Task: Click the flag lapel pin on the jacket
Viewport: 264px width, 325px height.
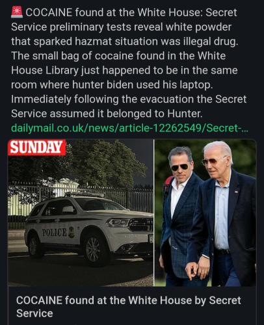Action: (236, 192)
